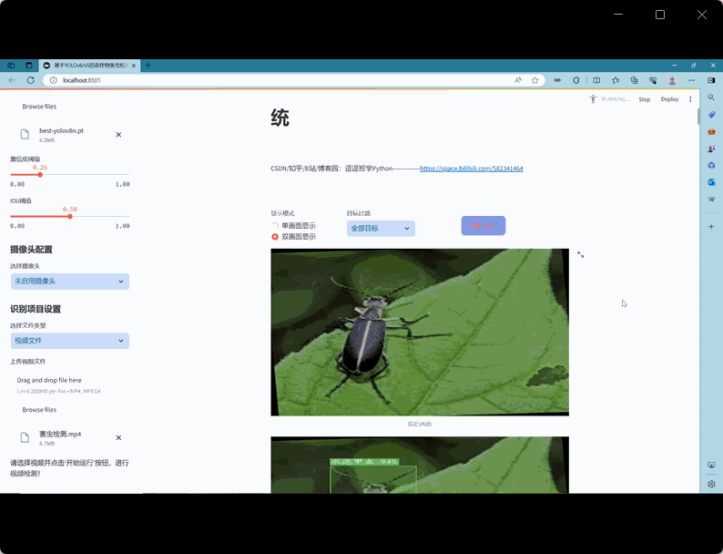This screenshot has height=554, width=723.
Task: Click the original beetle video frame
Action: click(x=420, y=332)
